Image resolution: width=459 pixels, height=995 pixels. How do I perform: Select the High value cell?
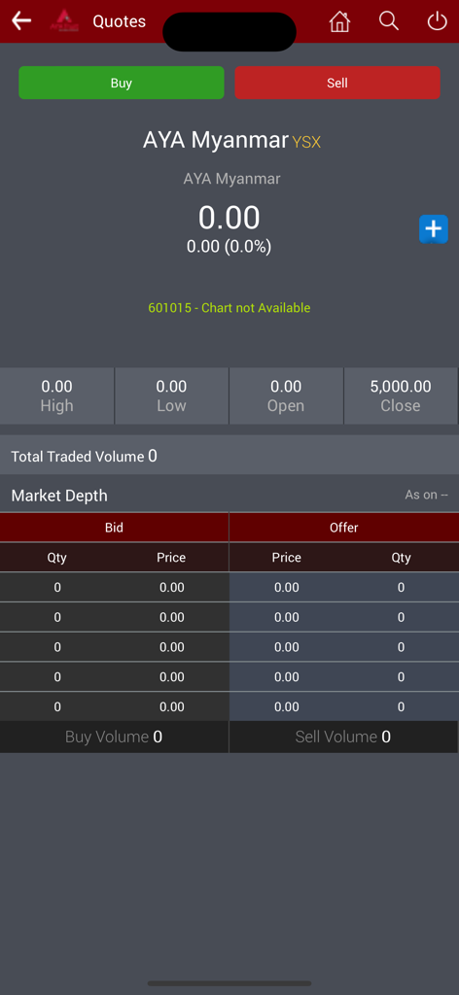57,396
